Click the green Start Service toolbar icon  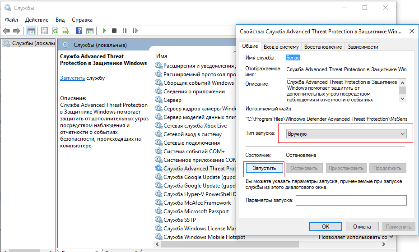[104, 31]
